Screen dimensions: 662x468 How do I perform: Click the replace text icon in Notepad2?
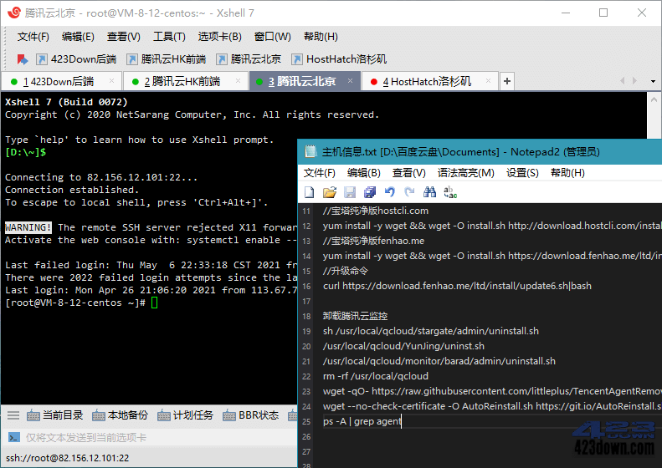click(x=450, y=193)
